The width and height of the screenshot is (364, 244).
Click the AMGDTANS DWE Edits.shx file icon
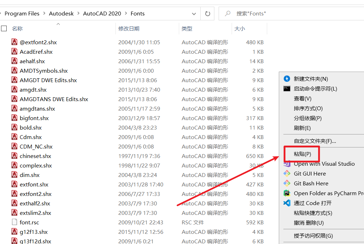pos(14,99)
